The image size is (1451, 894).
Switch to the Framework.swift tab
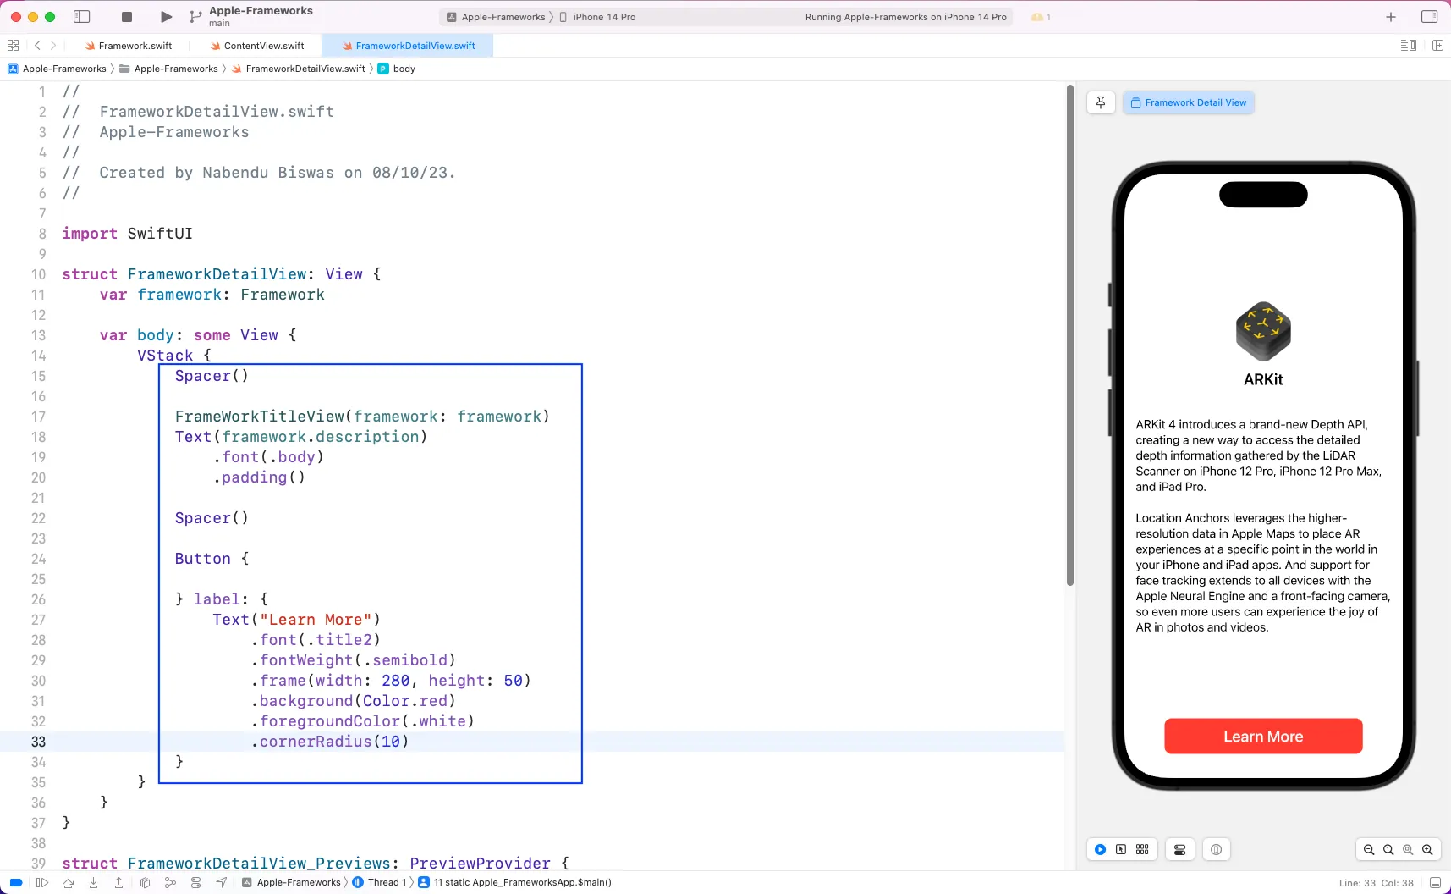[x=129, y=46]
